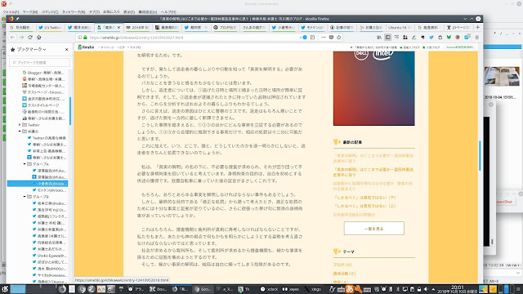Open the モトケン bookmark in グループA
523x294 pixels.
(x=49, y=190)
